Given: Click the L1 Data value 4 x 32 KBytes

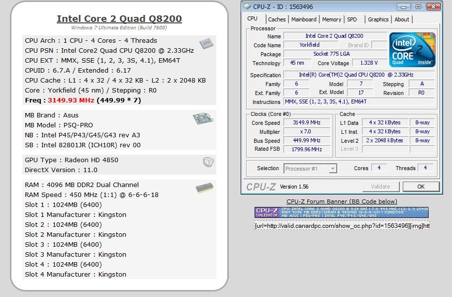Looking at the screenshot, I should pyautogui.click(x=385, y=122).
